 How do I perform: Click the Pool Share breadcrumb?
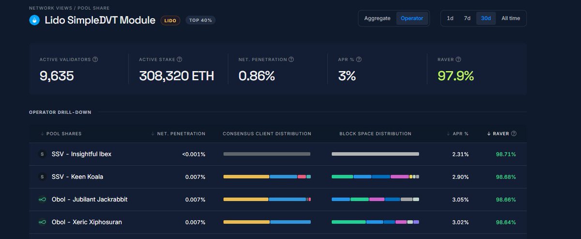click(x=93, y=8)
